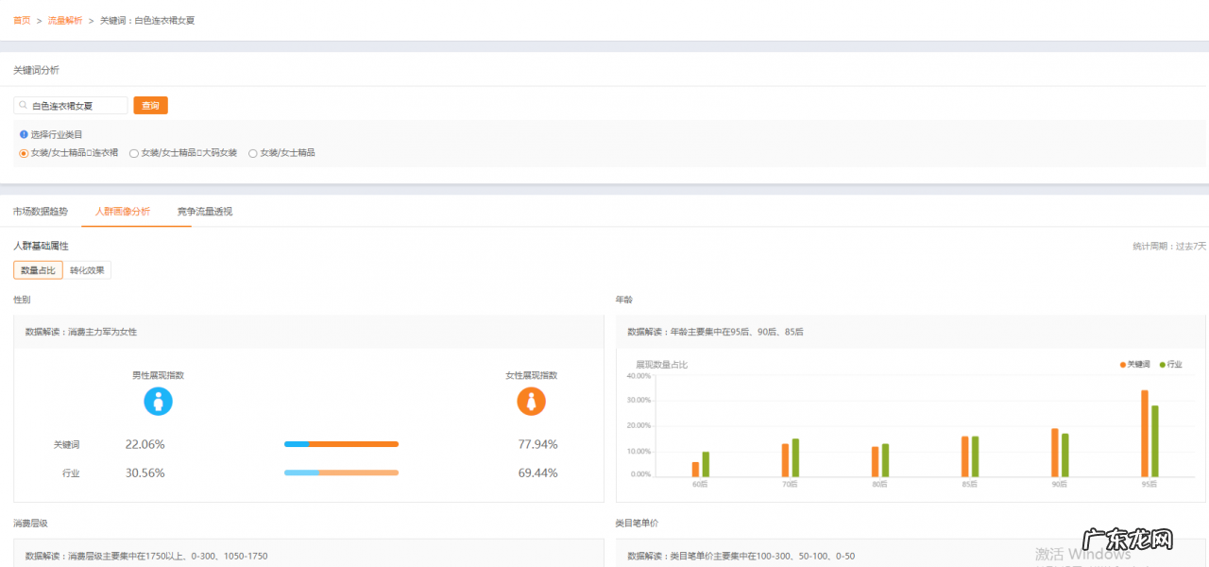
Task: Toggle the green 行业 legend marker
Action: pyautogui.click(x=1164, y=364)
